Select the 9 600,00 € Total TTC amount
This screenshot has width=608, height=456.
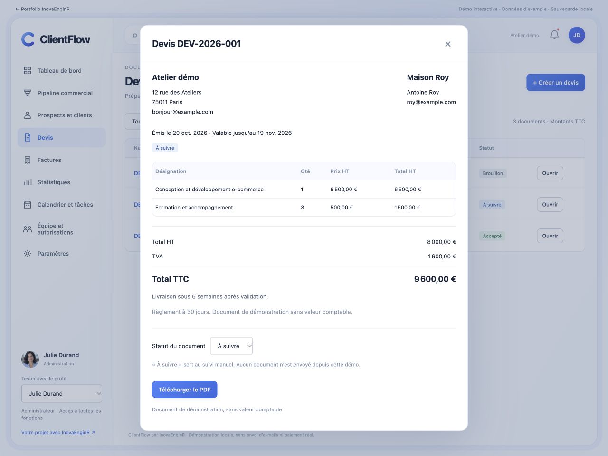435,279
